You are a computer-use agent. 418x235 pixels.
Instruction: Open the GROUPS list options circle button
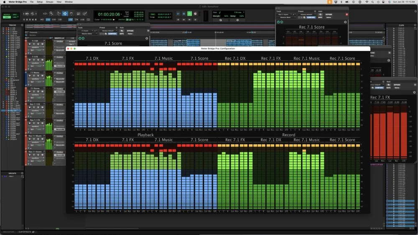coord(22,173)
